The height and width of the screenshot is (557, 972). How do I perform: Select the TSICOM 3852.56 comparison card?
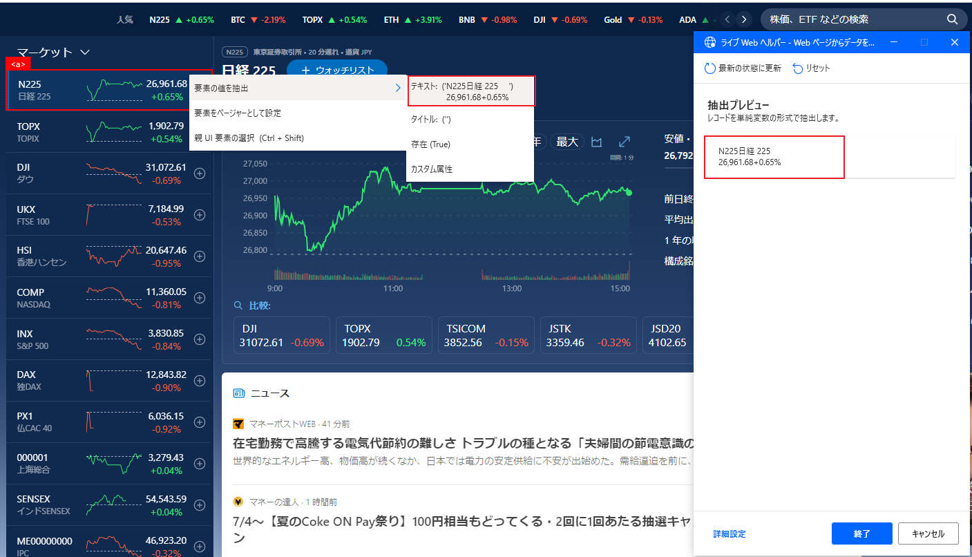(x=486, y=336)
